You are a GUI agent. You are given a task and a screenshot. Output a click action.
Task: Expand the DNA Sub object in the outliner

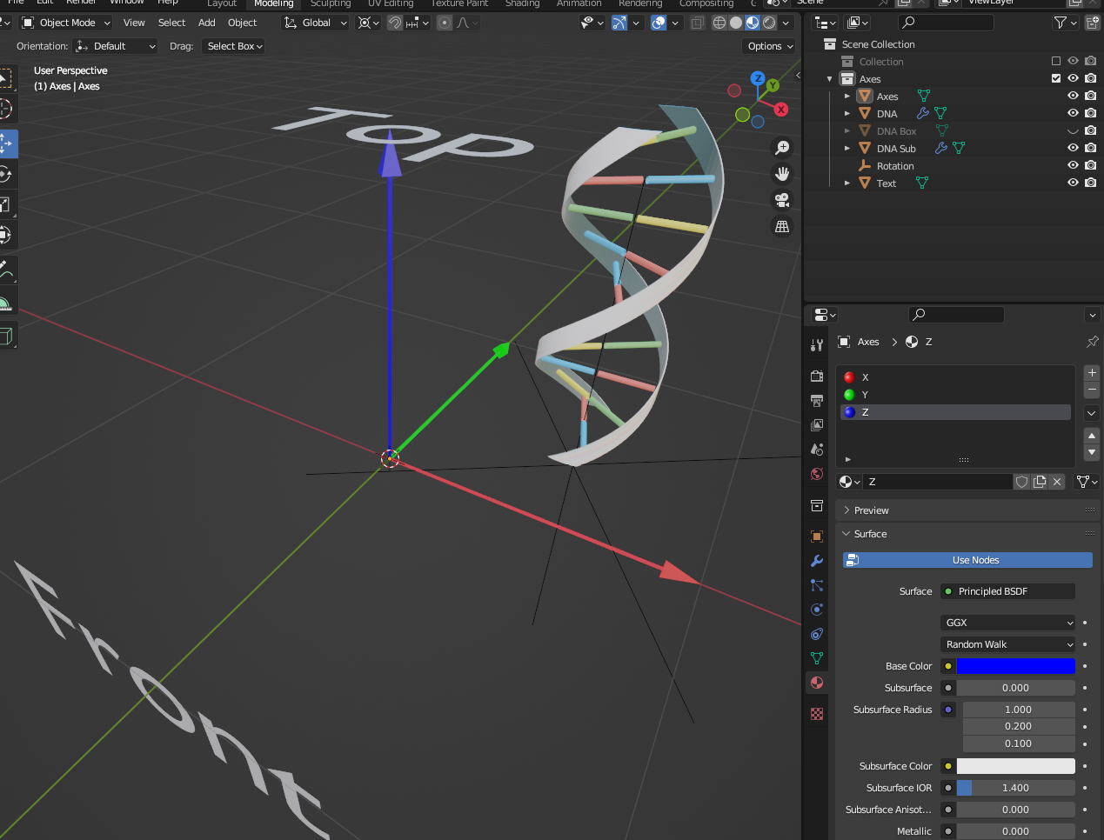[x=846, y=148]
